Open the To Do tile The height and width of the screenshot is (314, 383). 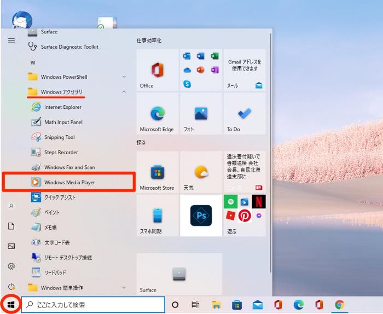point(245,114)
